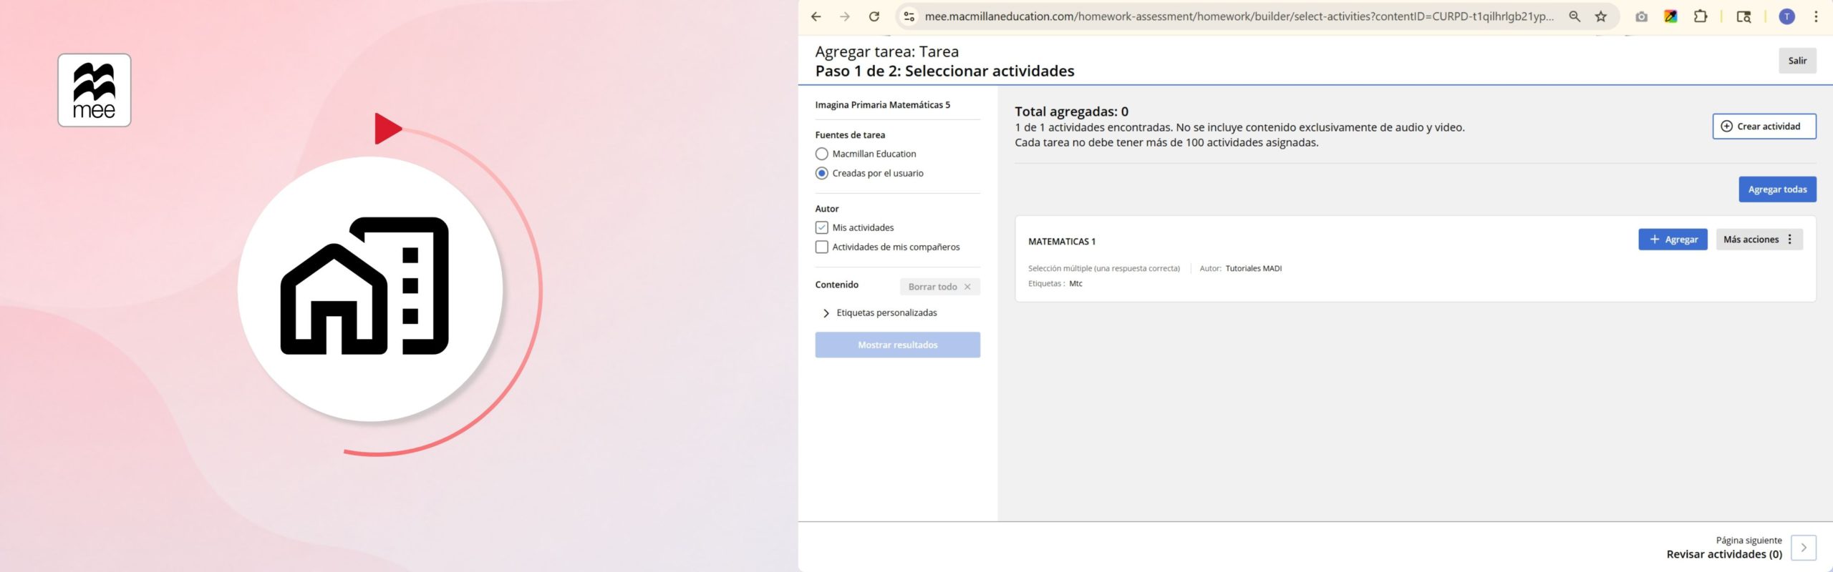Open the Extensions puzzle piece menu
The image size is (1833, 572).
click(x=1701, y=16)
